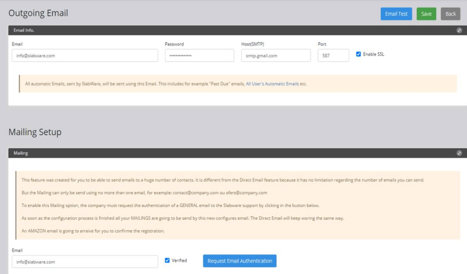
Task: Click the Verified label text
Action: (x=179, y=261)
